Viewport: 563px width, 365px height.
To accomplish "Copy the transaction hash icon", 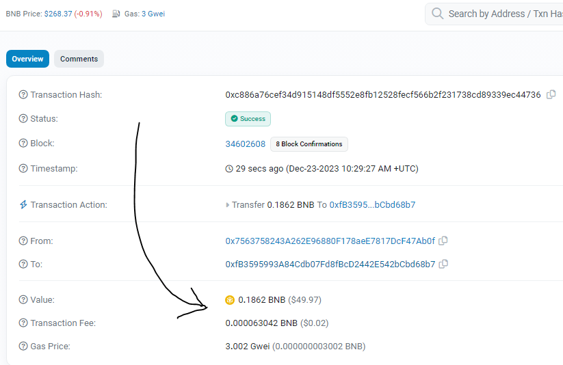I will click(551, 95).
